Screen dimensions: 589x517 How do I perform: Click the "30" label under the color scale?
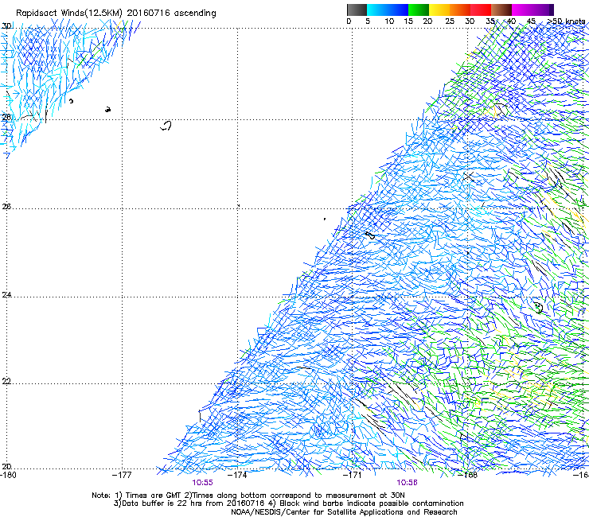[x=470, y=21]
